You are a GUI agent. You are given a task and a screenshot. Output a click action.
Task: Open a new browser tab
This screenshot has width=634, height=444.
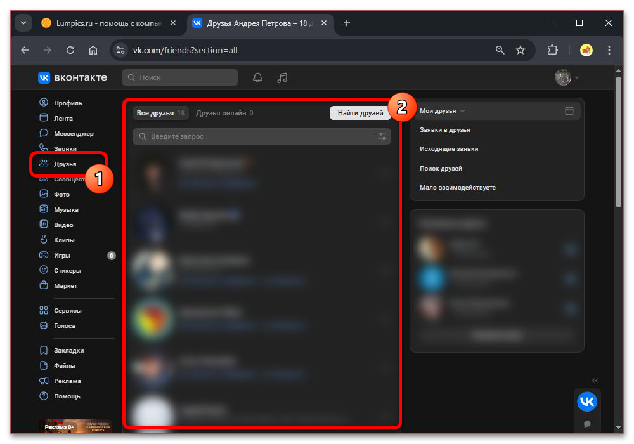[x=347, y=23]
